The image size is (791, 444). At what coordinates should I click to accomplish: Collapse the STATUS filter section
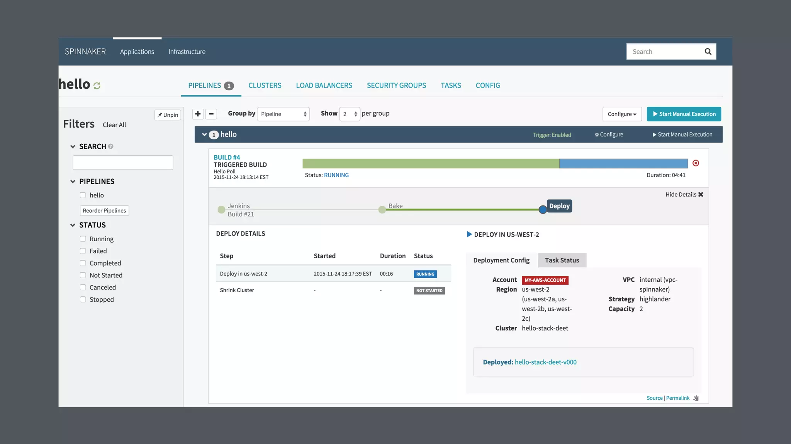tap(73, 225)
